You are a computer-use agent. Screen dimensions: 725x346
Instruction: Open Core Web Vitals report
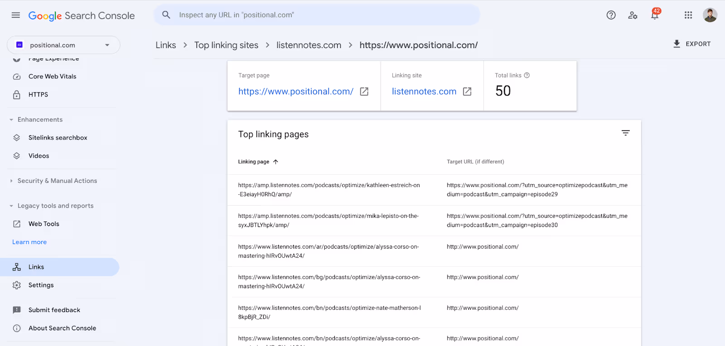[x=52, y=77]
